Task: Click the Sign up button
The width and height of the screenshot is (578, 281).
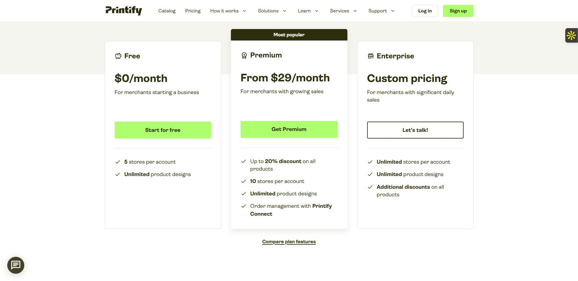Action: [x=458, y=11]
